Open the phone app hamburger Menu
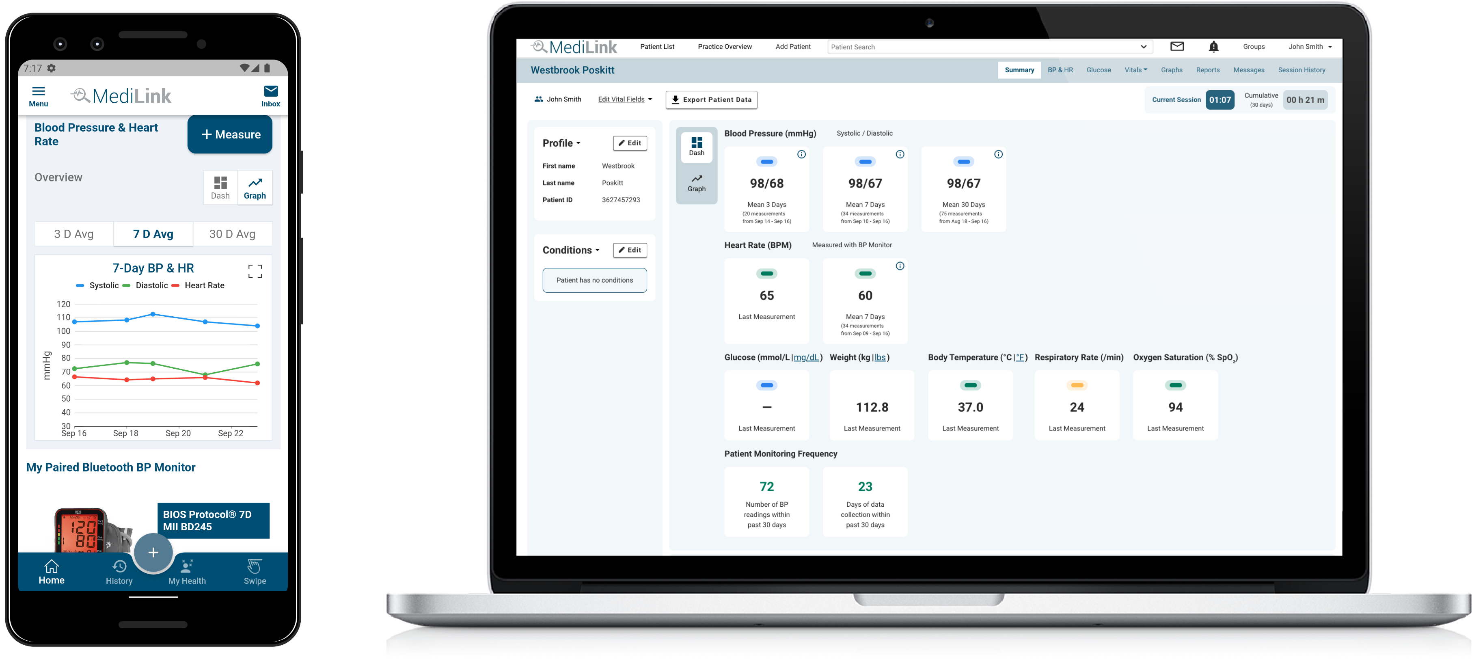 click(38, 96)
